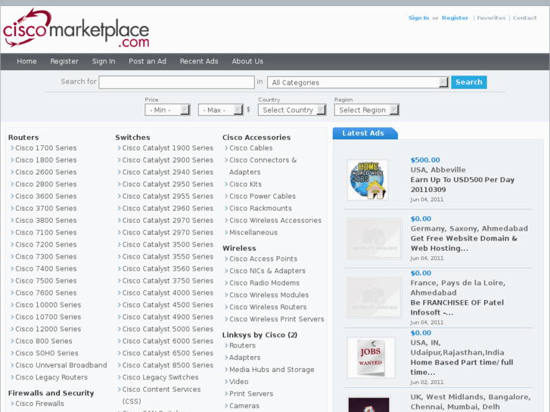Open About Us in the navigation bar

click(x=247, y=61)
